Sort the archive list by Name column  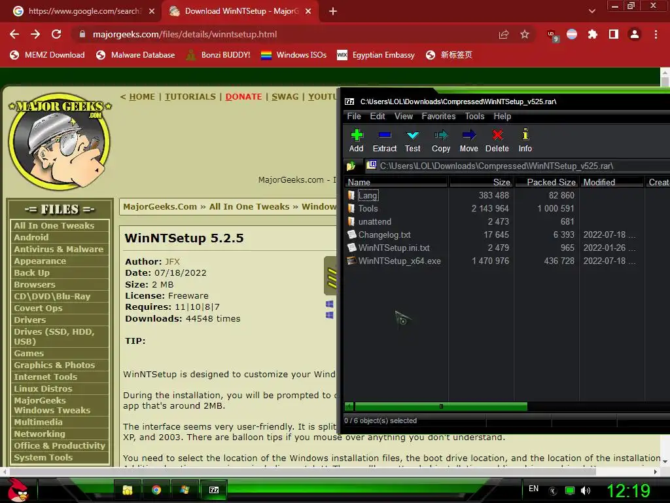pyautogui.click(x=396, y=182)
